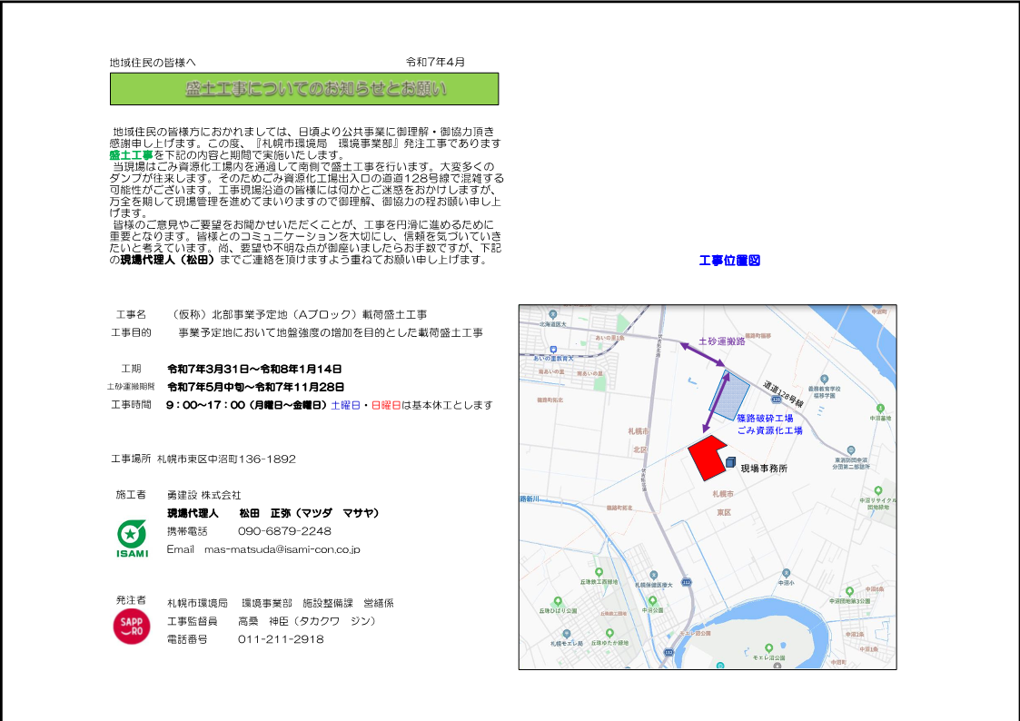Viewport: 1020px width, 721px height.
Task: Click the 丘珠ひばり公園 green pin
Action: click(x=558, y=602)
